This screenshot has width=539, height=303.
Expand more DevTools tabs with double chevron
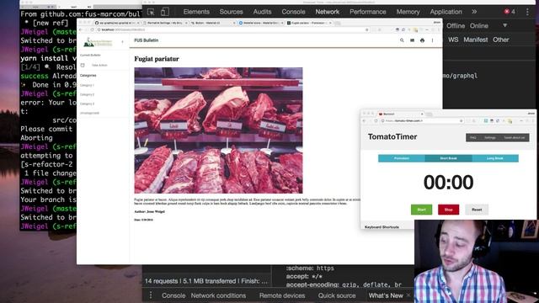tap(474, 12)
